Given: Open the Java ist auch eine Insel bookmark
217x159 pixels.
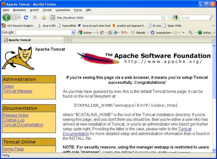Looking at the screenshot, I should click(94, 26).
